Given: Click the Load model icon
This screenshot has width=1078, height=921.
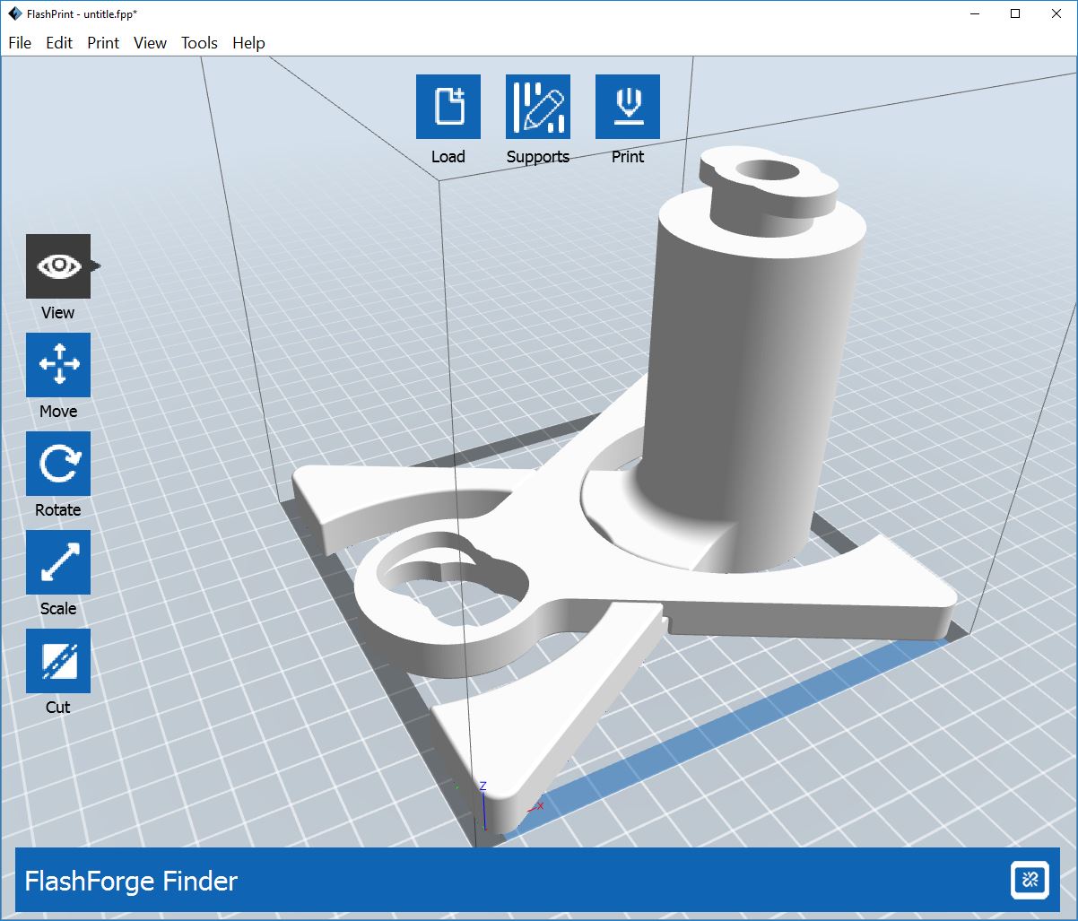Looking at the screenshot, I should pyautogui.click(x=448, y=107).
